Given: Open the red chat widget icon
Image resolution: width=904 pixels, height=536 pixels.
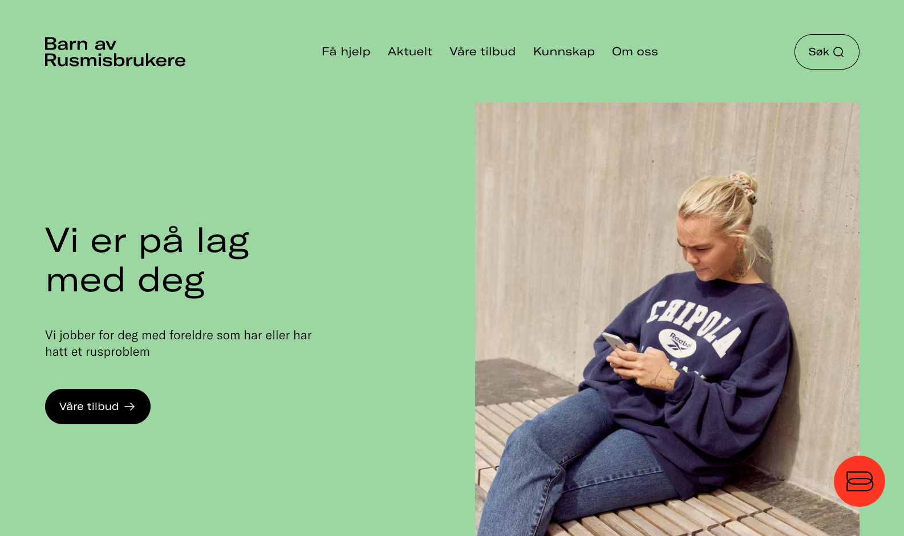Looking at the screenshot, I should 859,481.
